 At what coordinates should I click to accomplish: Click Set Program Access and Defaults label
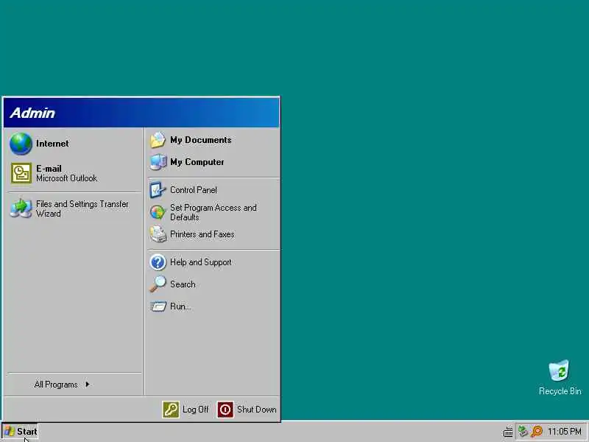(x=214, y=212)
